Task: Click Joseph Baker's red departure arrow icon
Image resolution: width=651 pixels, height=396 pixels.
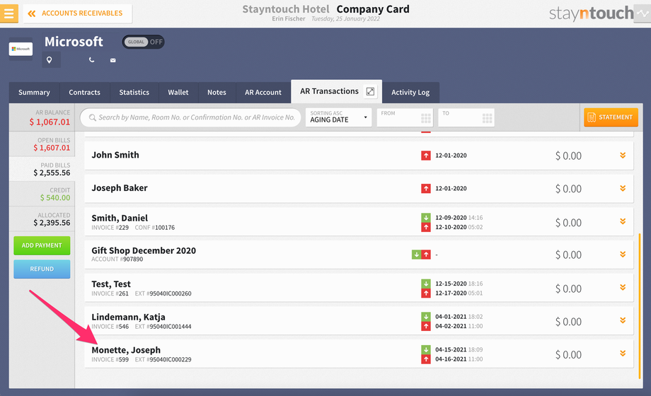Action: tap(426, 188)
